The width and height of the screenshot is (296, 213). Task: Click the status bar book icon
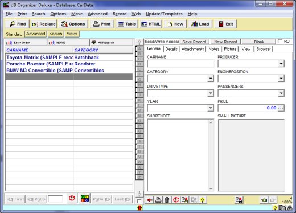282,208
